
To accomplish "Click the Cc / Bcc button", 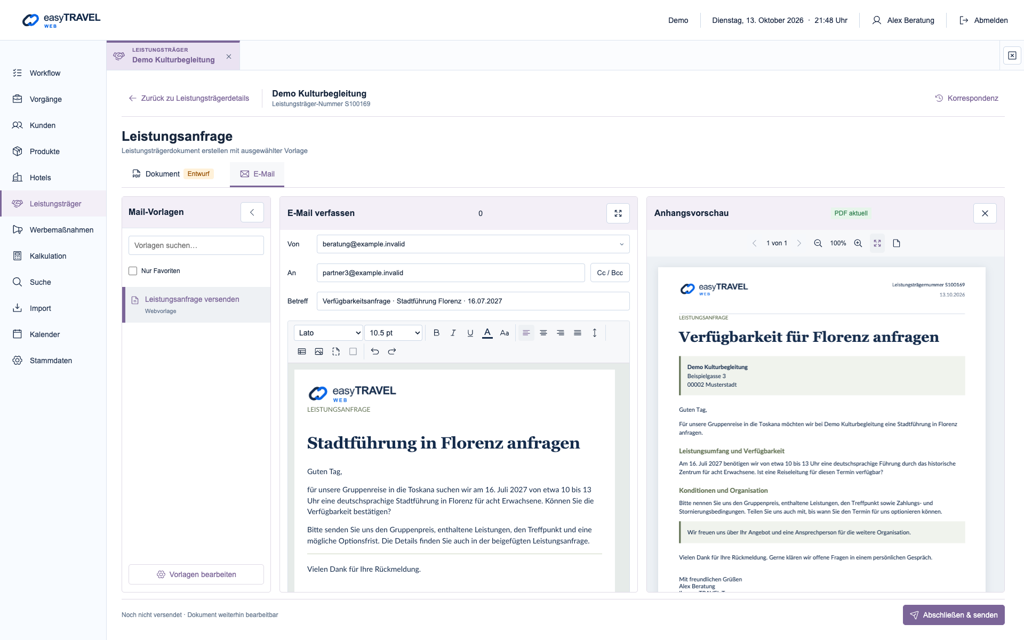I will click(610, 273).
